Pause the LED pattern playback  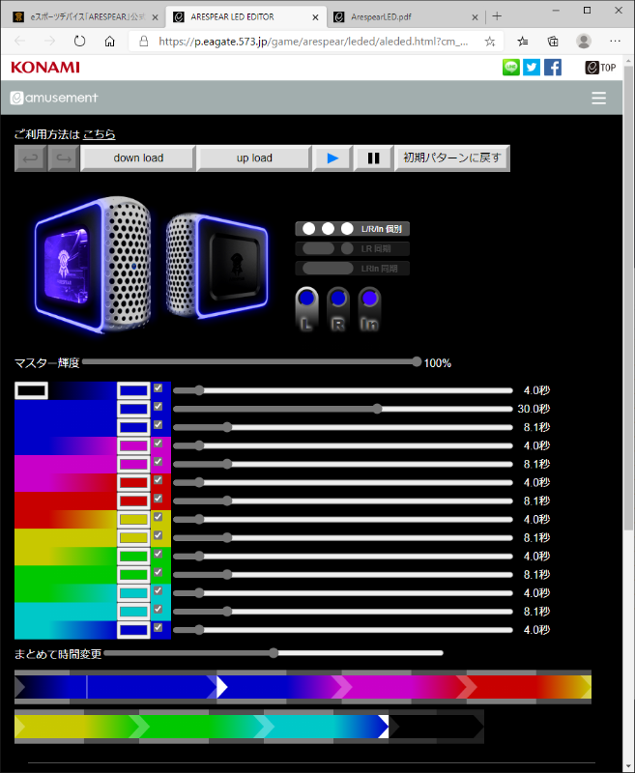pyautogui.click(x=373, y=158)
